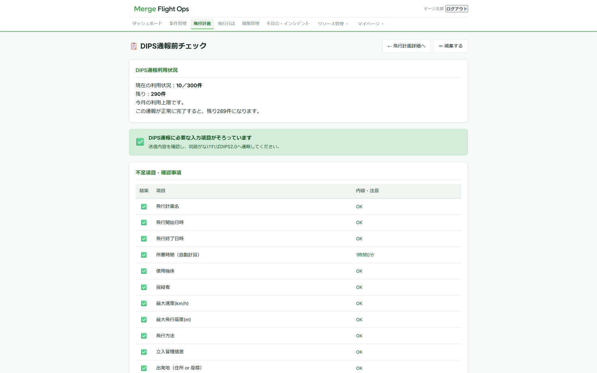
Task: Go to the ダッシュボード tab
Action: [x=147, y=23]
